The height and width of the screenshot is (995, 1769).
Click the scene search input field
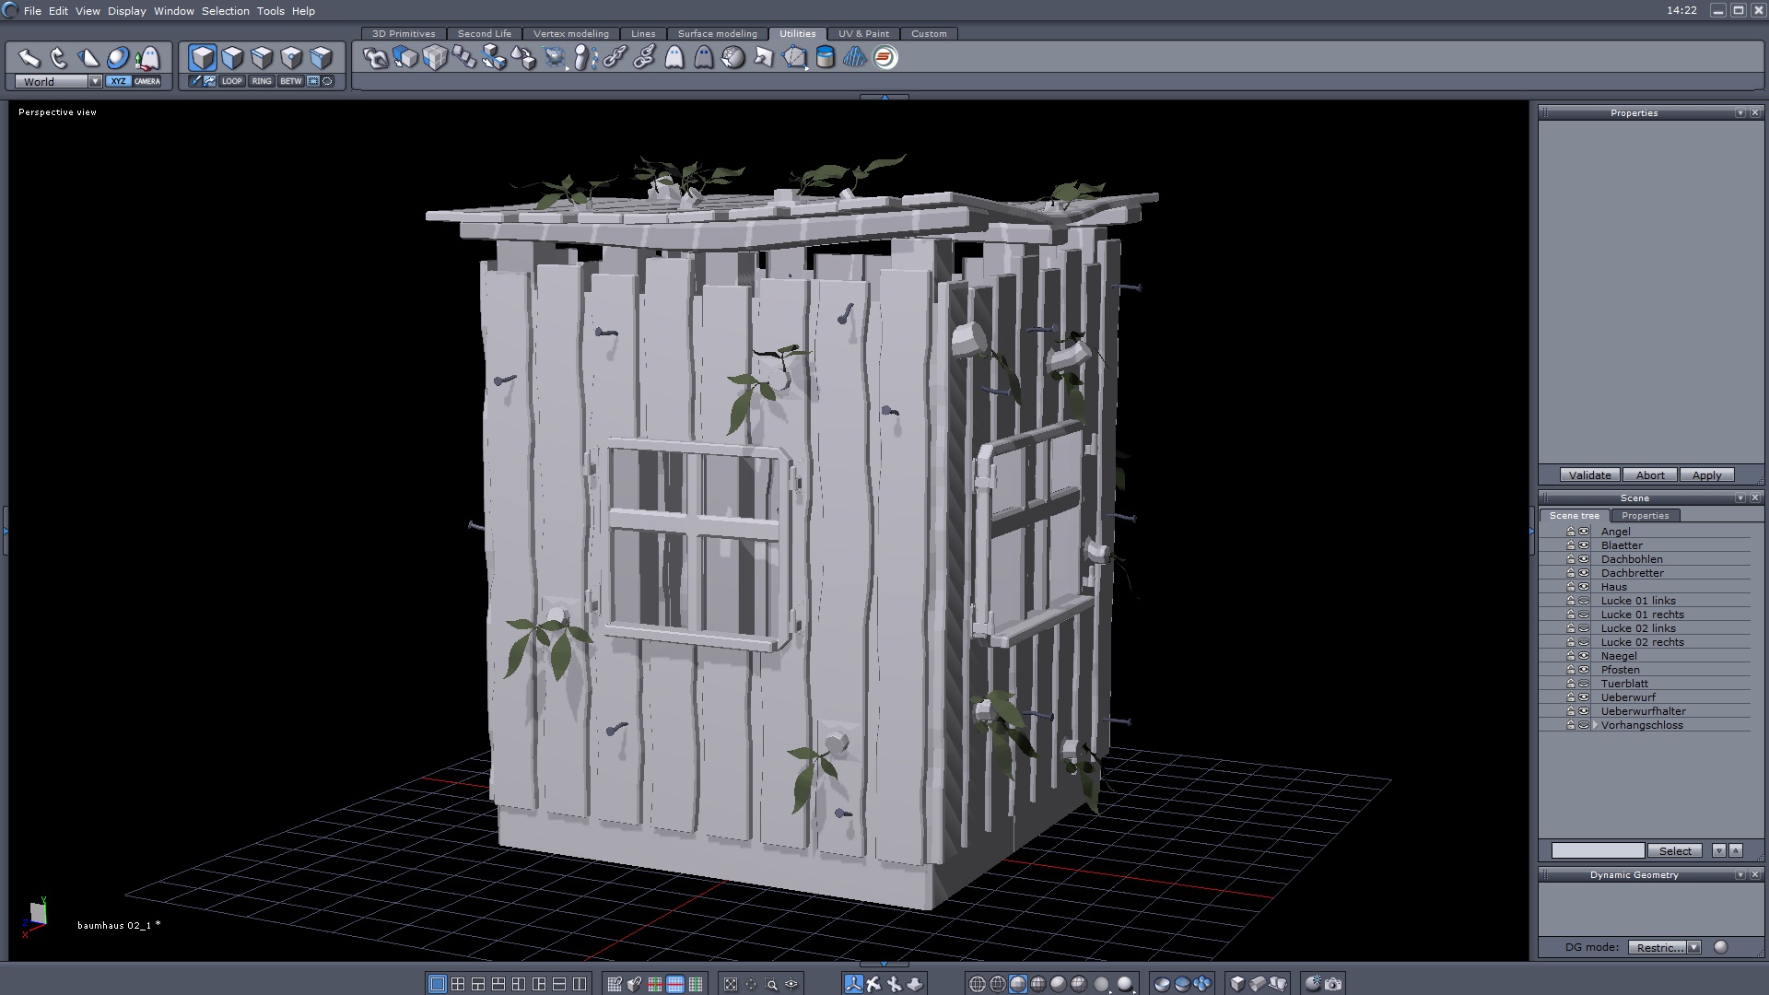coord(1597,850)
